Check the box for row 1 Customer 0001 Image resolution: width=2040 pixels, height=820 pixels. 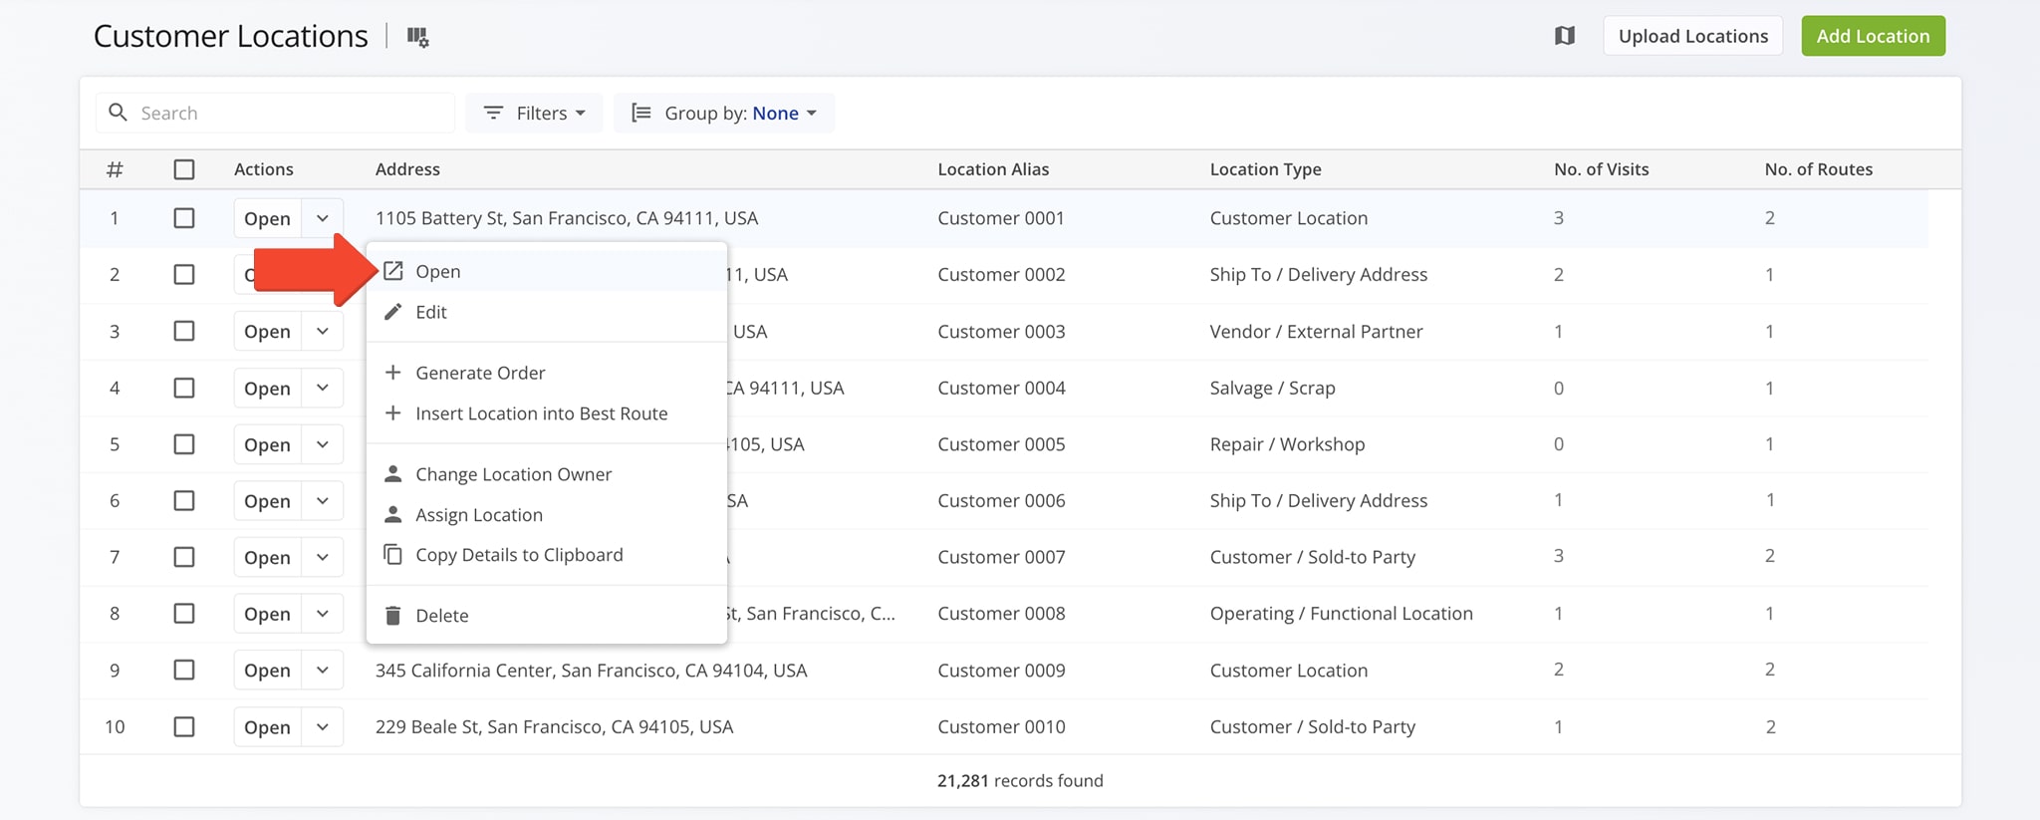(x=184, y=218)
